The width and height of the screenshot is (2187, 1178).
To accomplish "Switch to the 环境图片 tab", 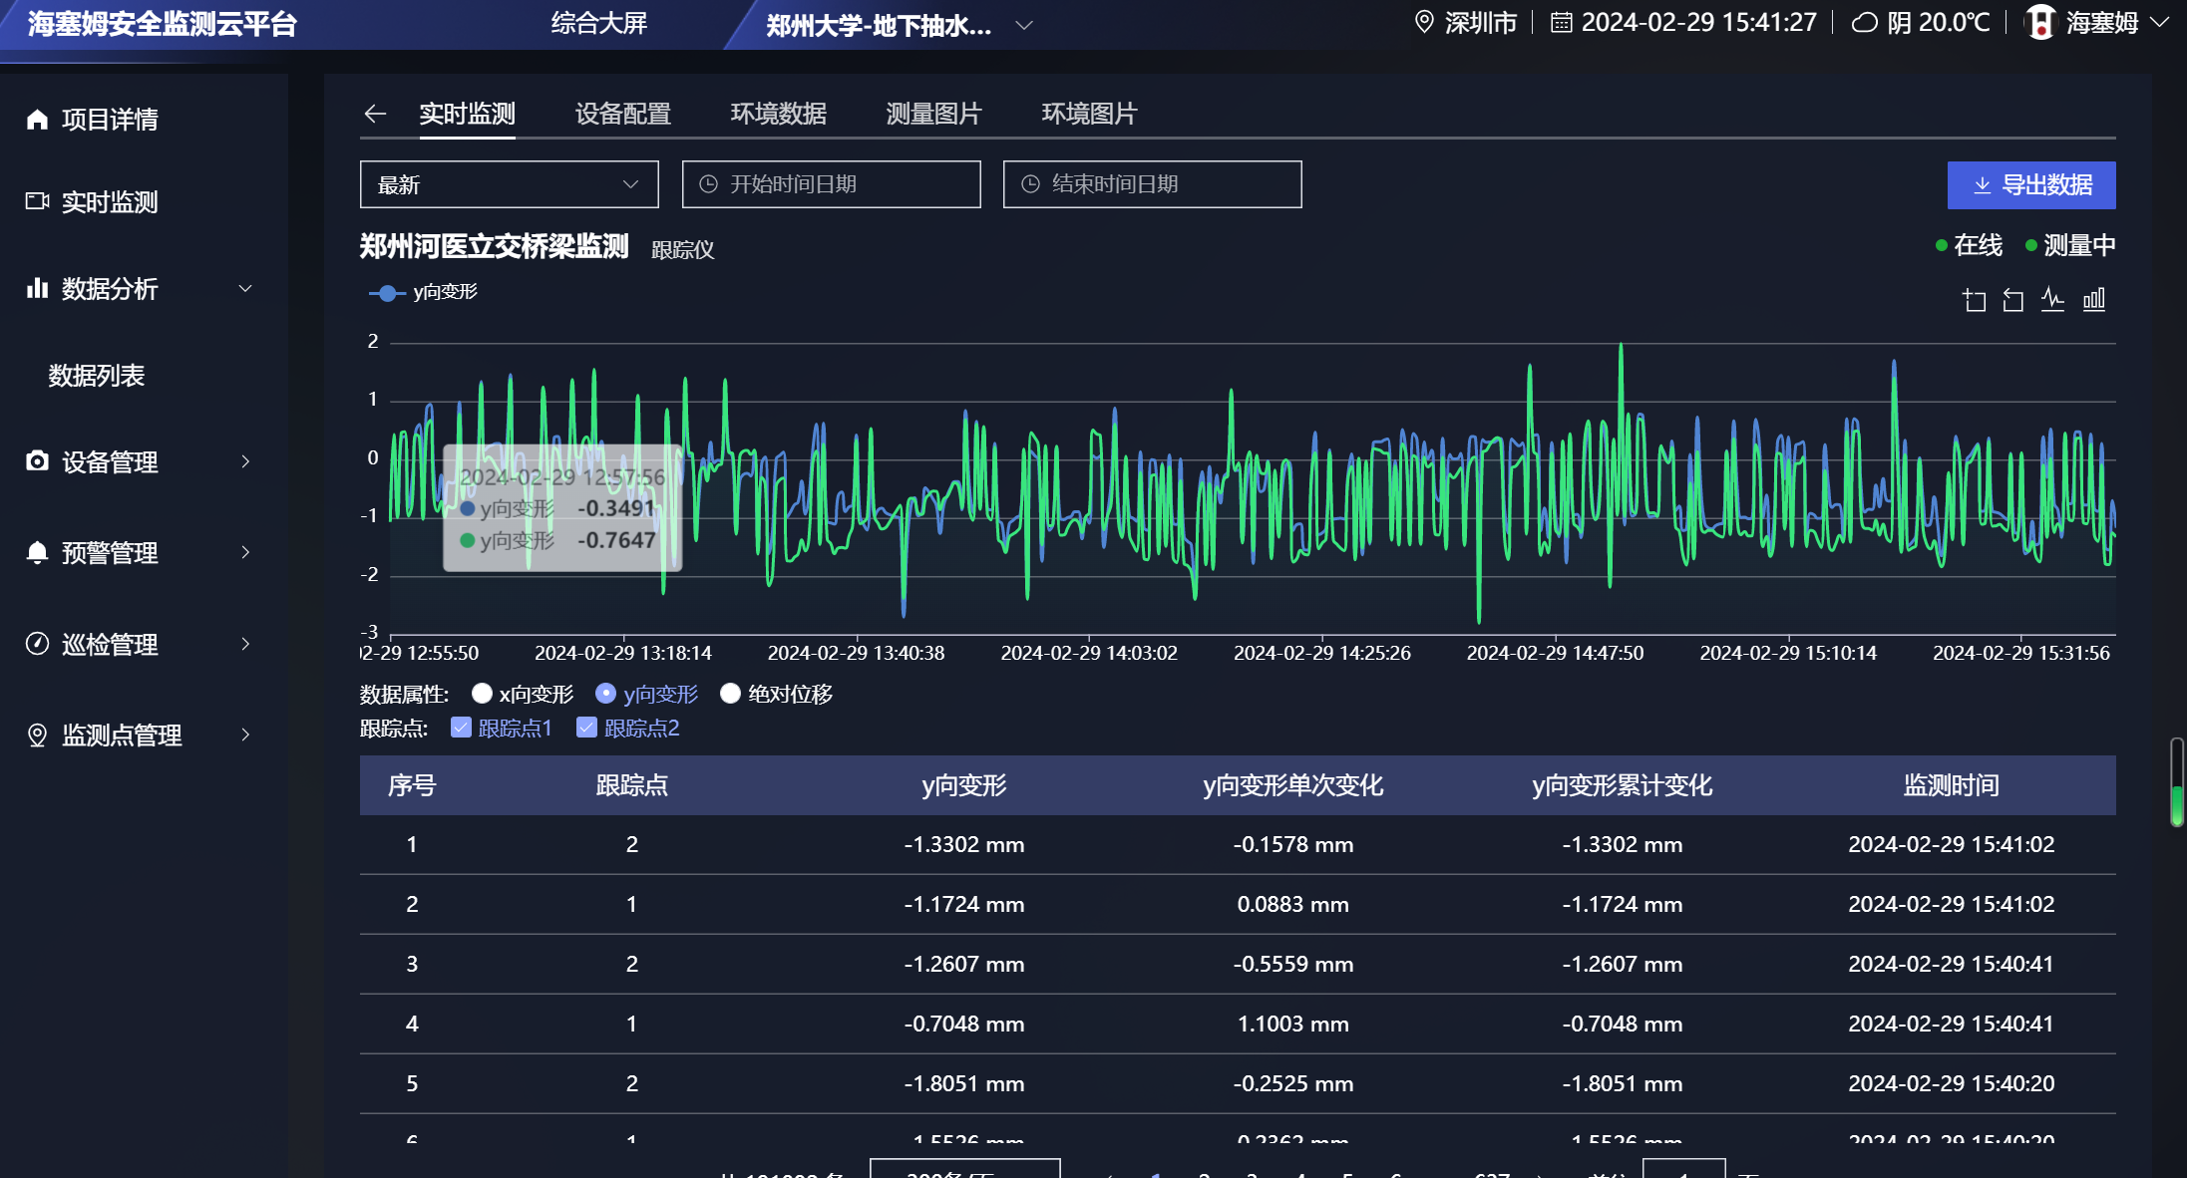I will 1089,114.
